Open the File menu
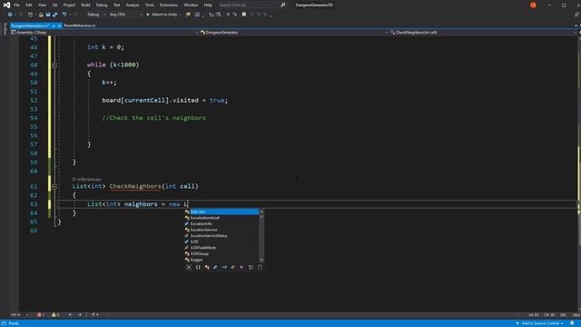 [x=16, y=5]
